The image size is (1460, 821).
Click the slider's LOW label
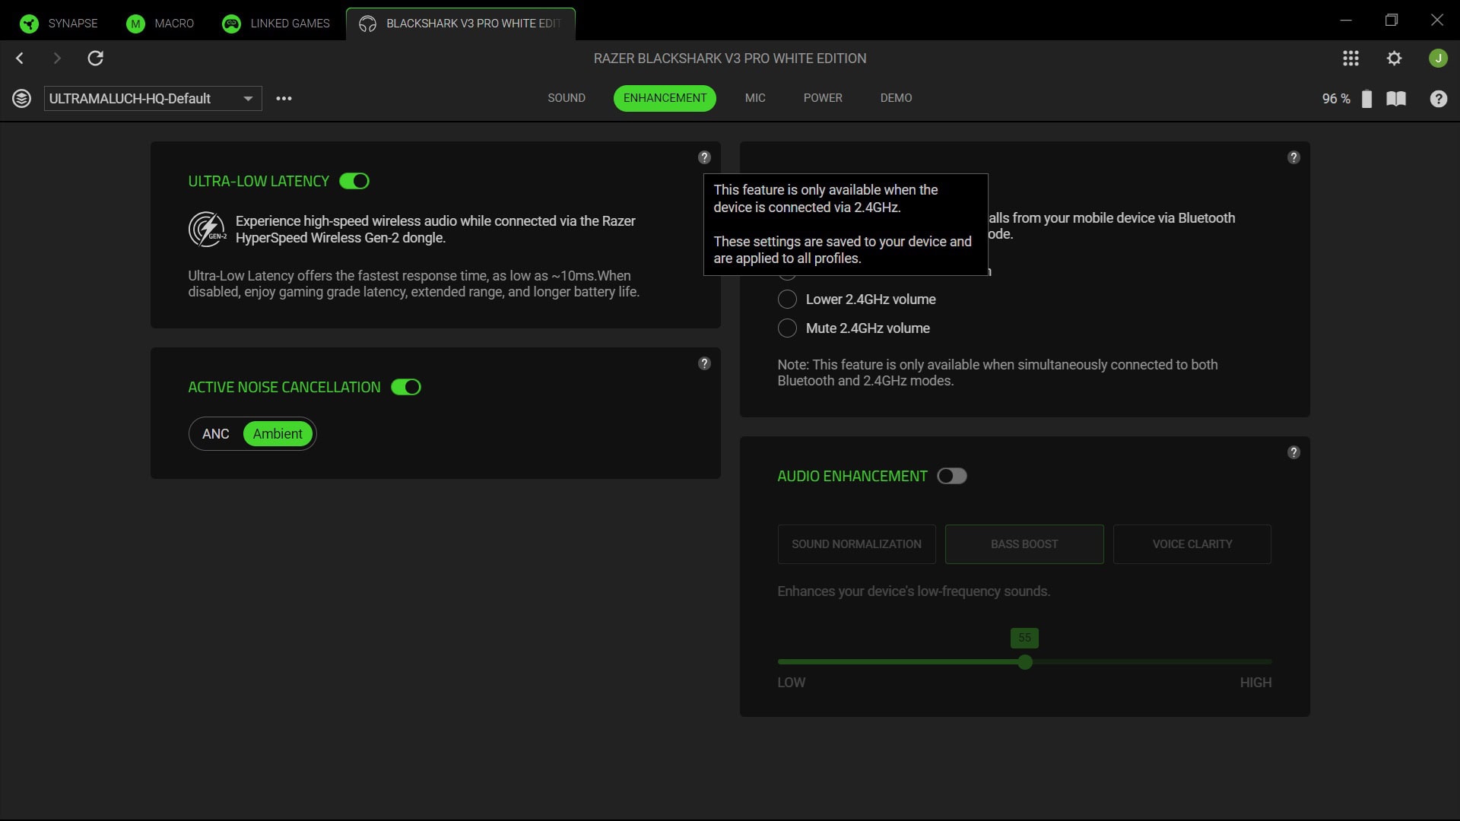(x=791, y=683)
